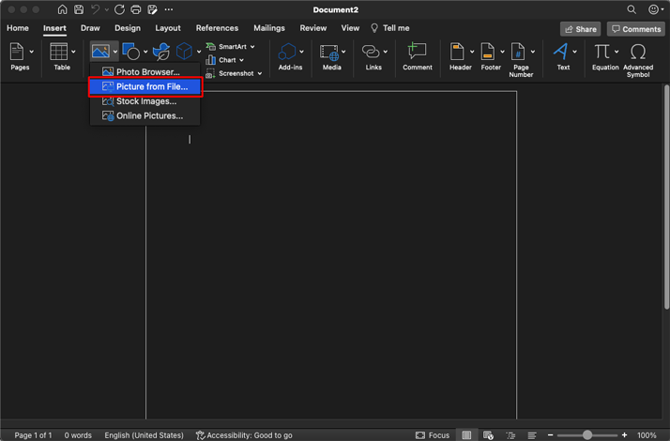
Task: Switch to Web Layout view
Action: coord(488,435)
